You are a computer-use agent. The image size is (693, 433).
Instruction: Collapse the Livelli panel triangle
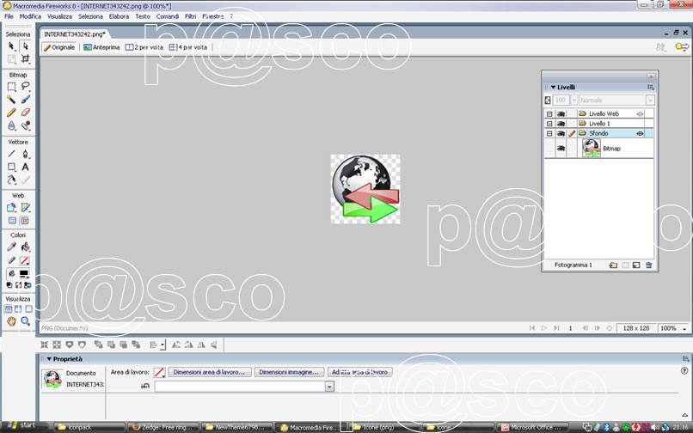point(553,88)
